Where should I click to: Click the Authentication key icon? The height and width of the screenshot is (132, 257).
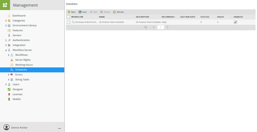tap(9, 40)
